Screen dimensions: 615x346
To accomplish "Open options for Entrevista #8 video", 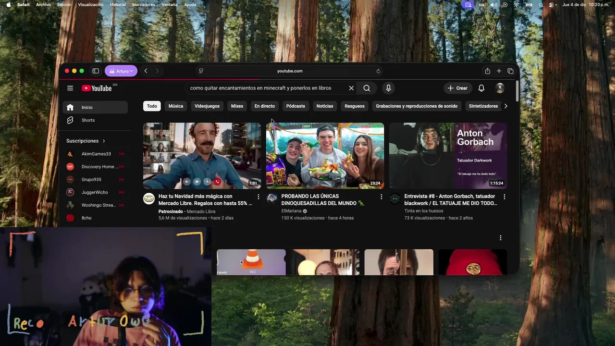I will [504, 197].
